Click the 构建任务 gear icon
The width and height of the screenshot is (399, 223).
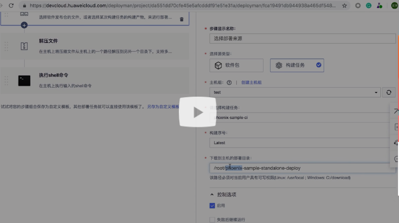[279, 65]
